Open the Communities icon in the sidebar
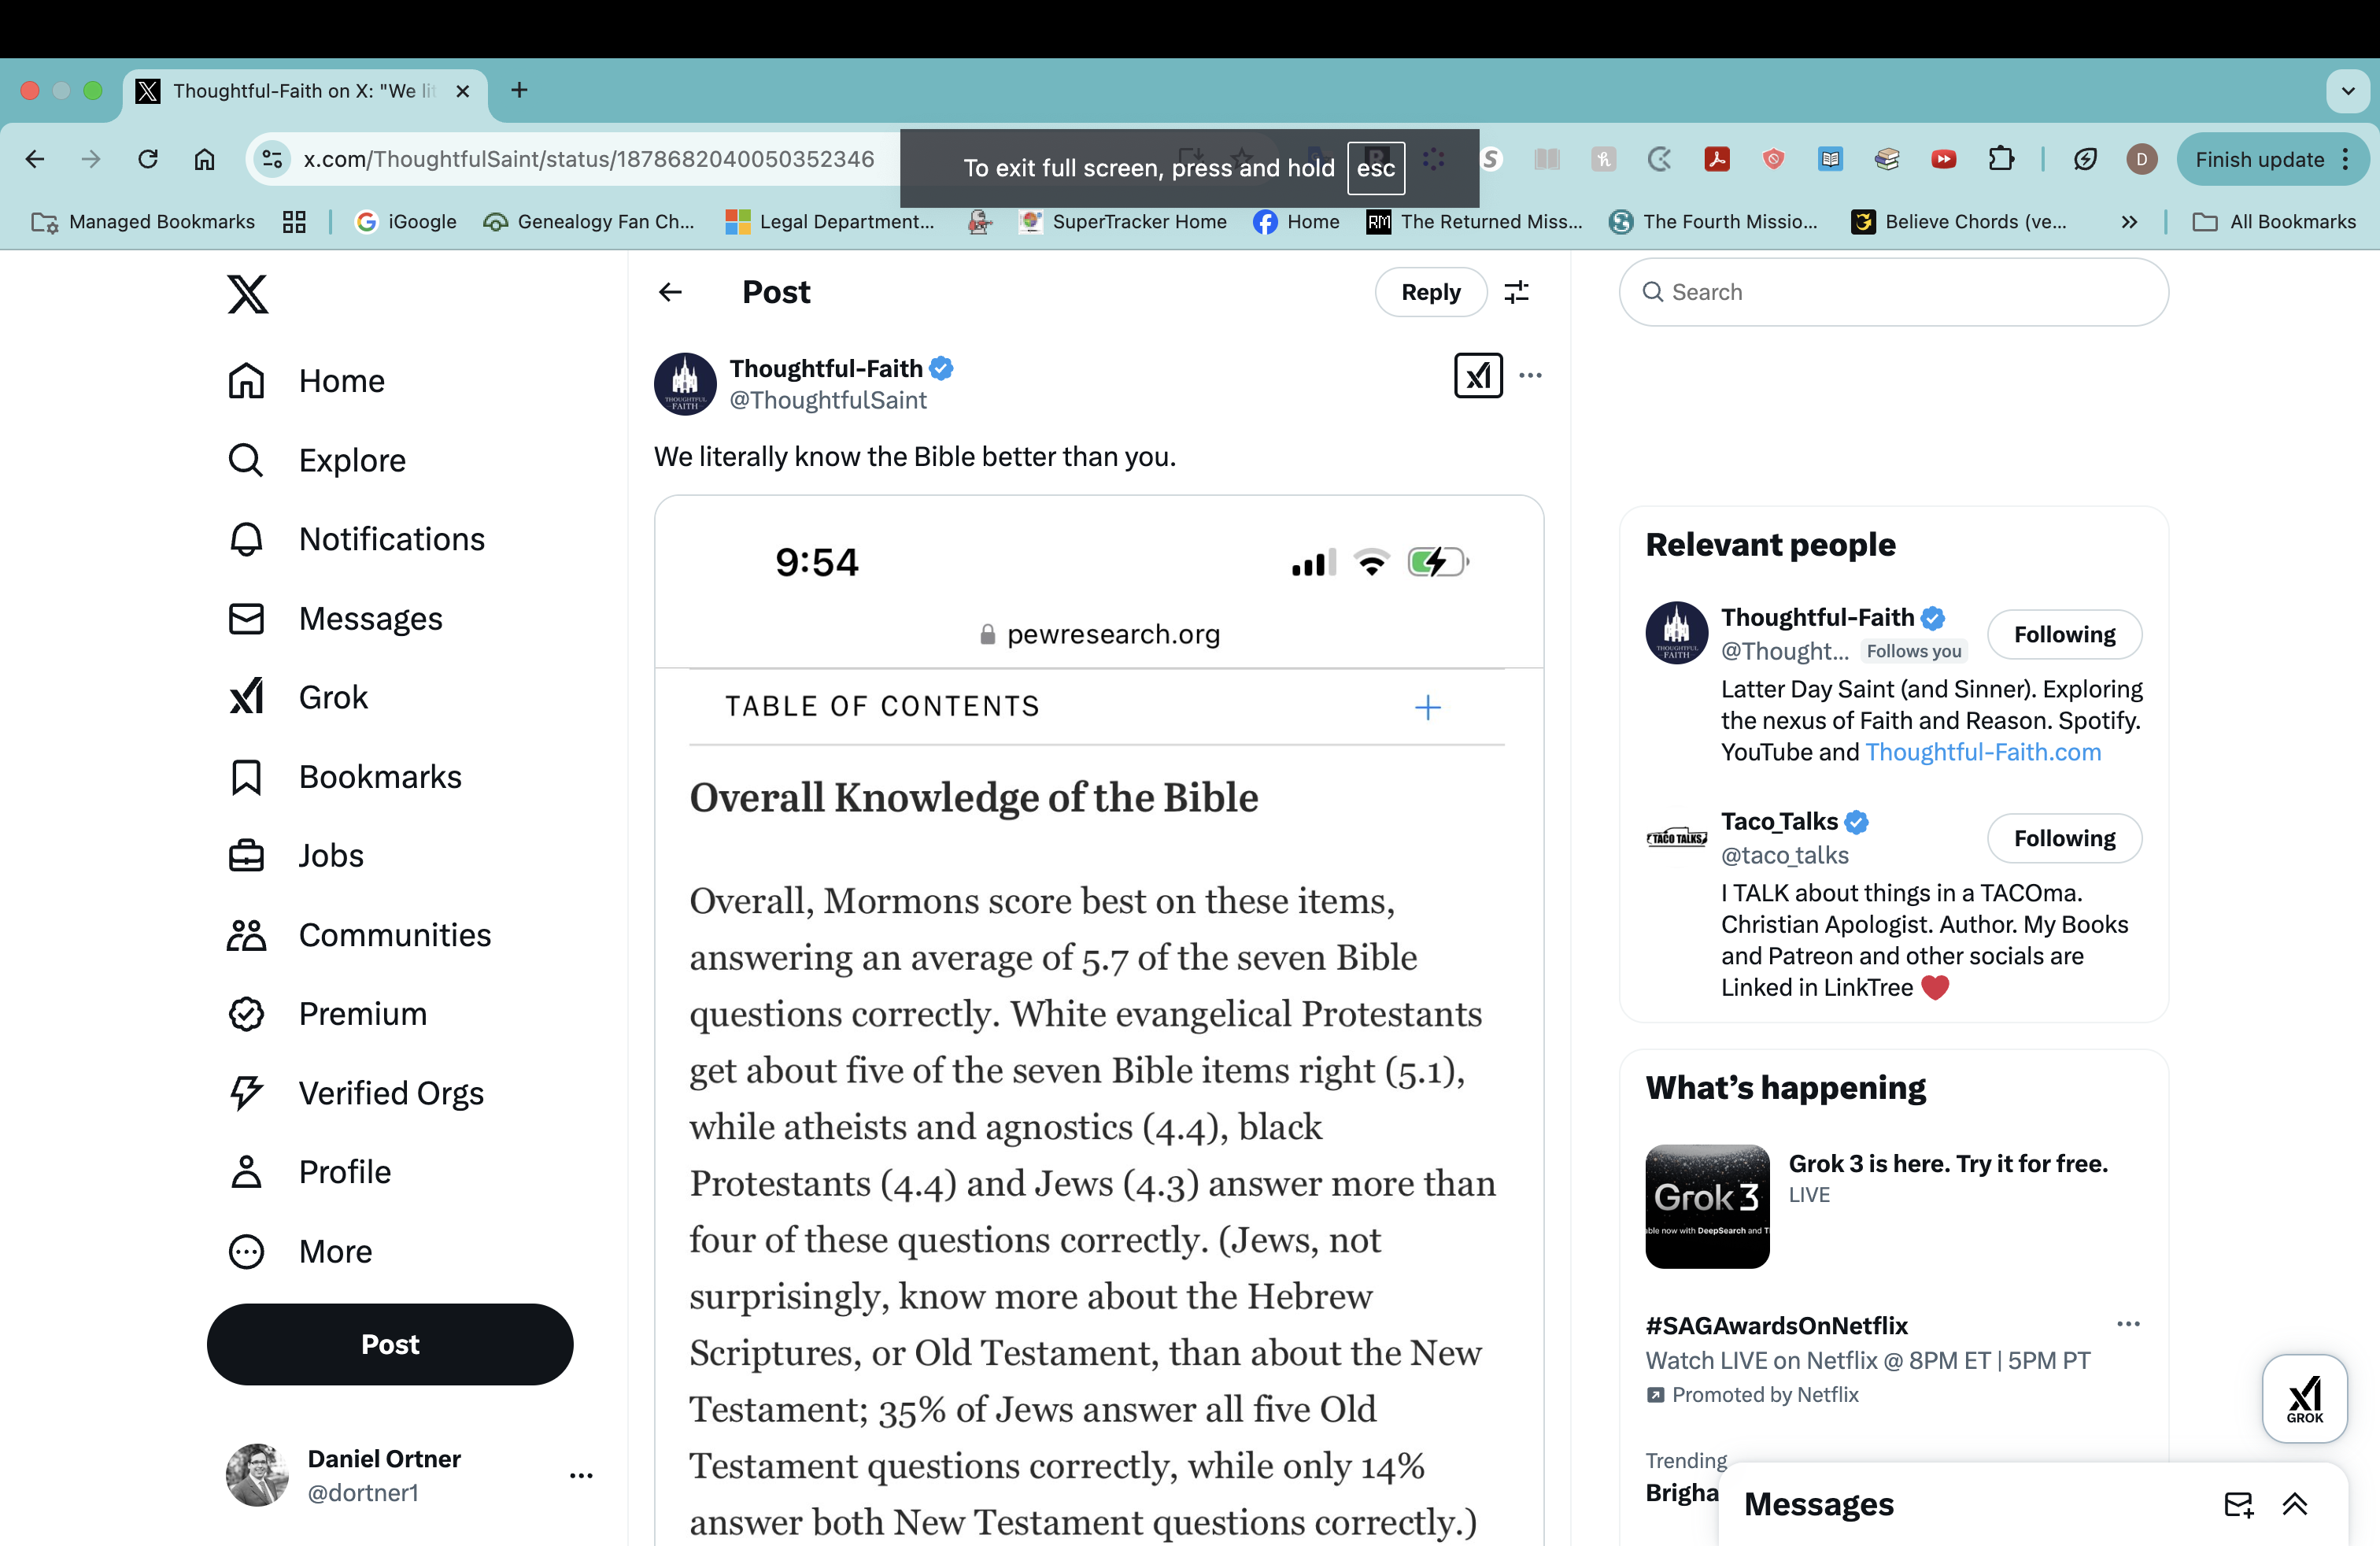The image size is (2380, 1546). point(246,935)
